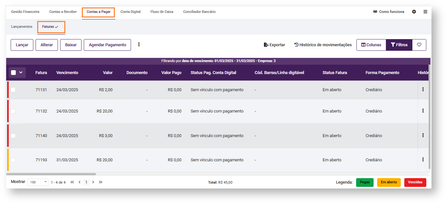Open the Mostrar rows-per-page dropdown
This screenshot has width=447, height=204.
click(x=38, y=182)
